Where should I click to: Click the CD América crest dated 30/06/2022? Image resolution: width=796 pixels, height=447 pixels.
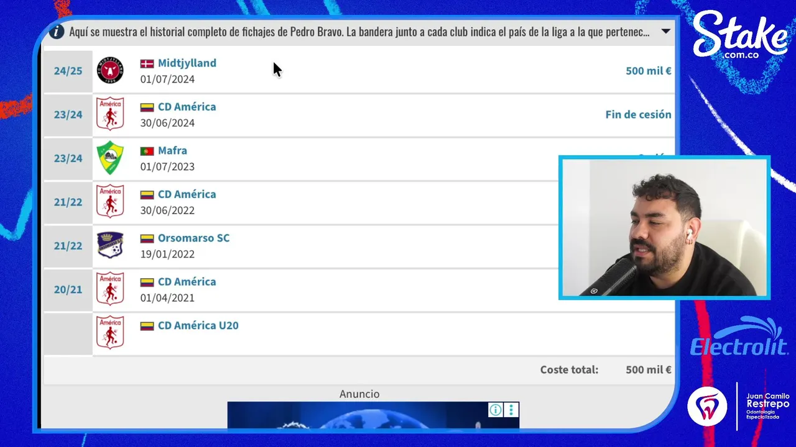[110, 201]
